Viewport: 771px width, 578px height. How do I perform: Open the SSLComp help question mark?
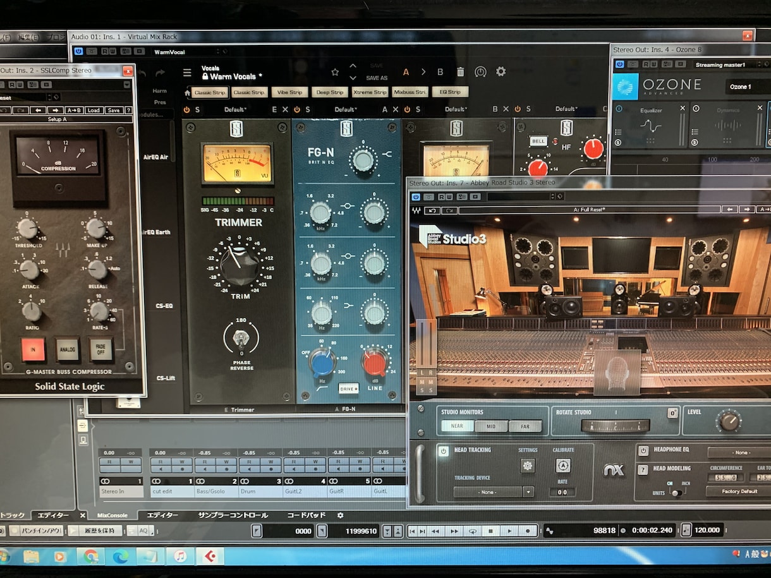[128, 110]
